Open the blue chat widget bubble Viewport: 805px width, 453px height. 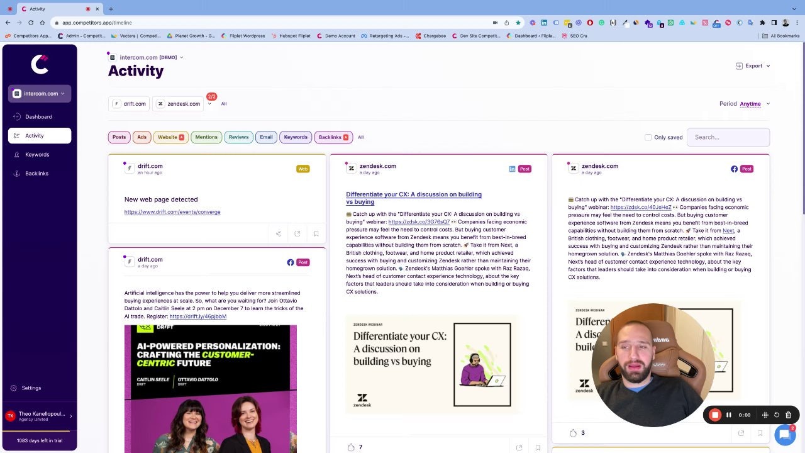(784, 435)
